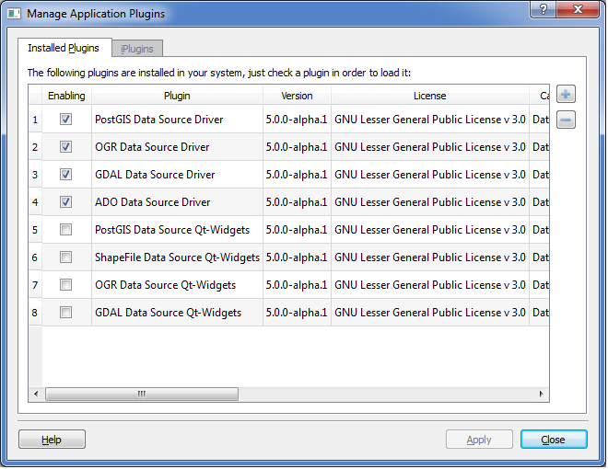Click the Close button at bottom
Screen dimensions: 608x469
[x=555, y=440]
